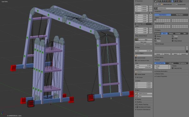Enable the Lock Camera to View checkbox
189x117 pixels.
point(136,60)
